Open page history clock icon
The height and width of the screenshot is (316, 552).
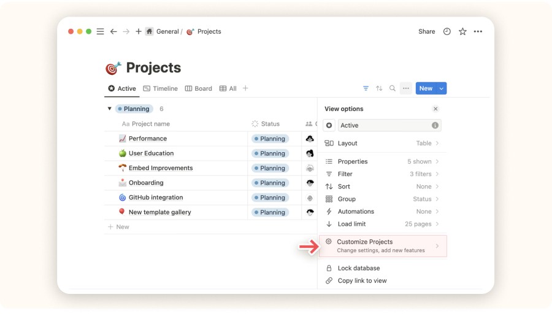(x=447, y=31)
